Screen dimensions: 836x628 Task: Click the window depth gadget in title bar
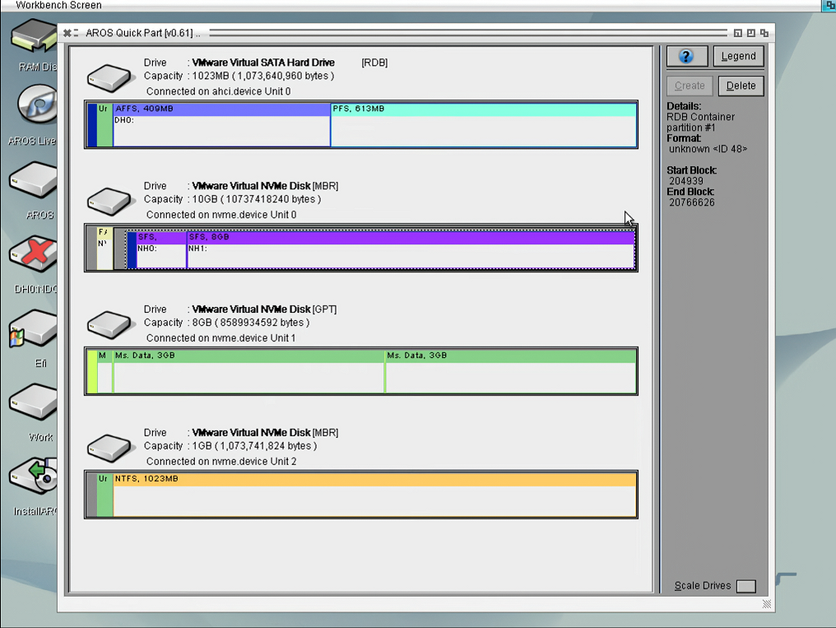click(x=764, y=33)
